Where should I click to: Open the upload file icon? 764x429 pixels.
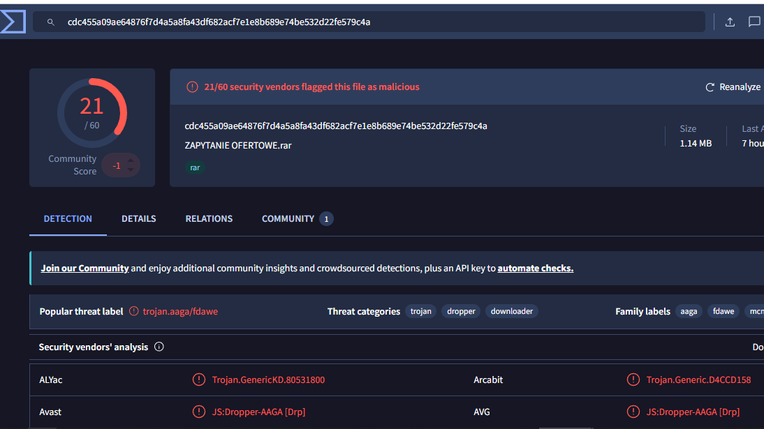[x=729, y=22]
